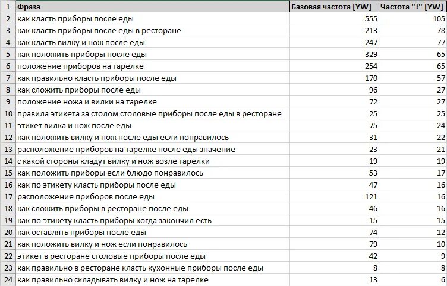Click the value 24 in row 11
The image size is (447, 286).
point(440,126)
